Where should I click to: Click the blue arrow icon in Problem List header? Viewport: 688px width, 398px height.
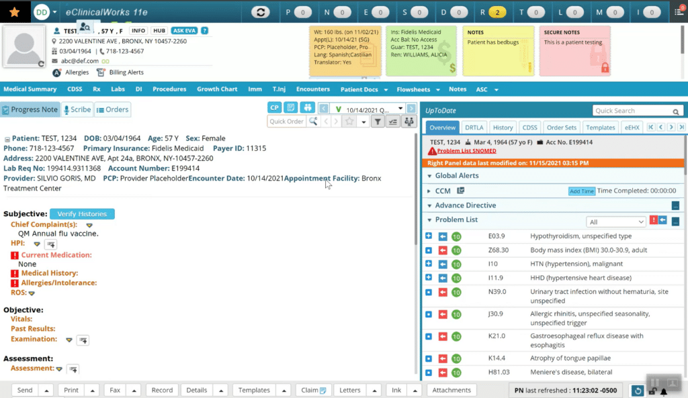[x=662, y=220]
